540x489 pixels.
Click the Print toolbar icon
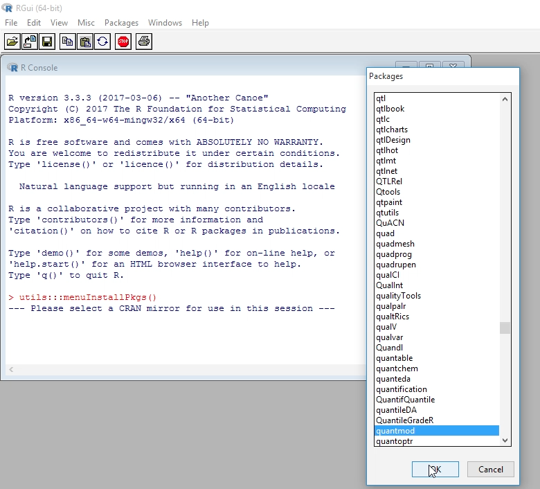(144, 42)
